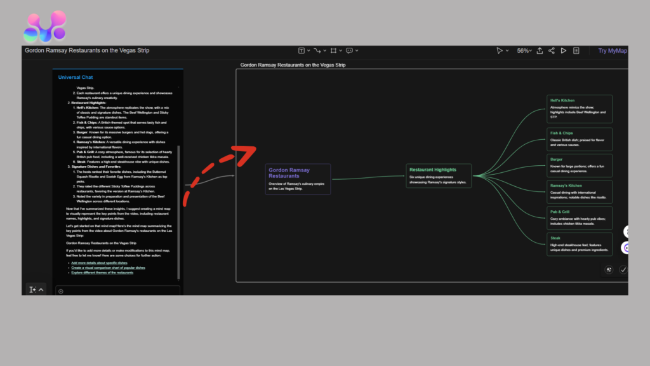Click the checkmark confirm icon on canvas
The image size is (650, 366).
tap(623, 269)
